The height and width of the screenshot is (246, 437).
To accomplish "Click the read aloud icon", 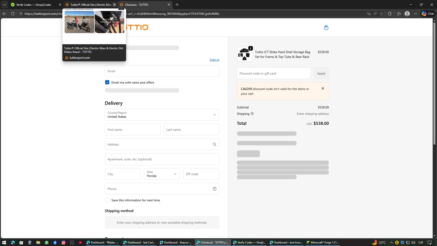I will (x=375, y=14).
